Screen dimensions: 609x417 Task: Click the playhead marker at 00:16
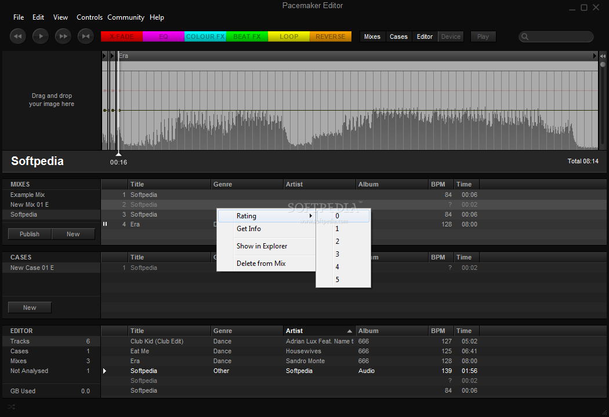click(118, 154)
